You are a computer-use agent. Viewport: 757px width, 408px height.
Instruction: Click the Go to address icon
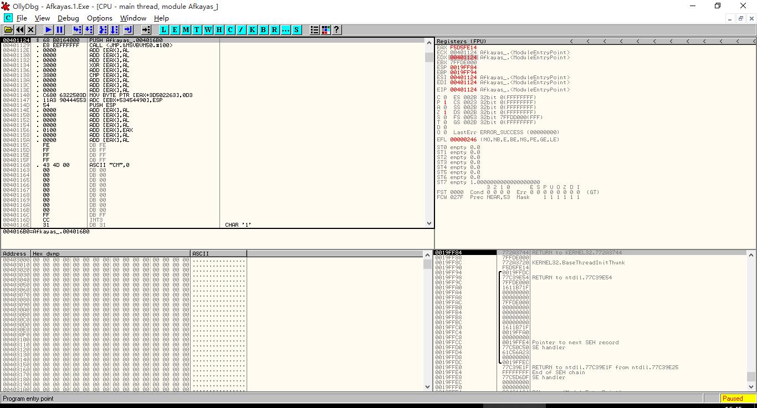tap(146, 30)
